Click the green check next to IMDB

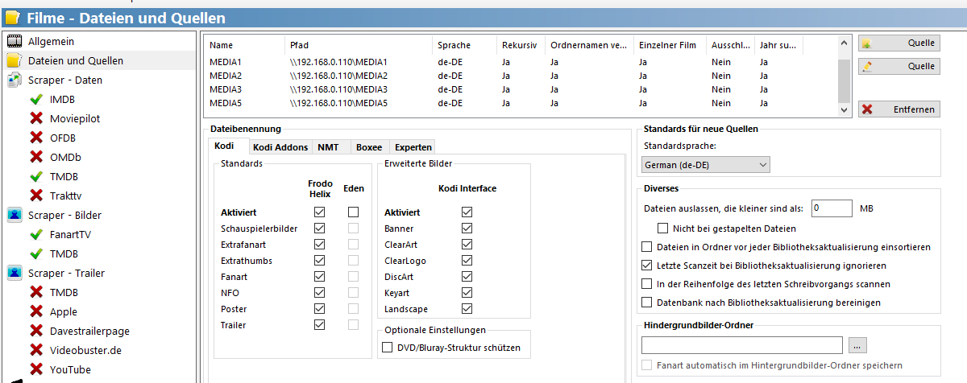pos(36,99)
